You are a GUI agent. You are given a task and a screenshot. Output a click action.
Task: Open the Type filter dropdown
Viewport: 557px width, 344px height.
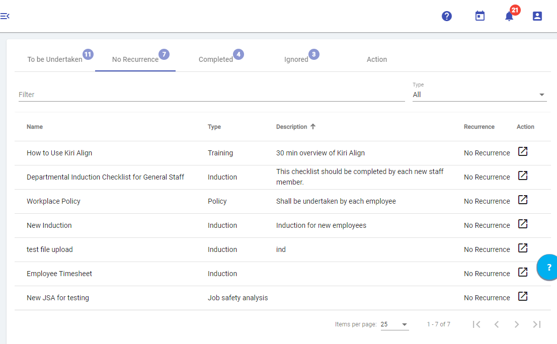479,95
